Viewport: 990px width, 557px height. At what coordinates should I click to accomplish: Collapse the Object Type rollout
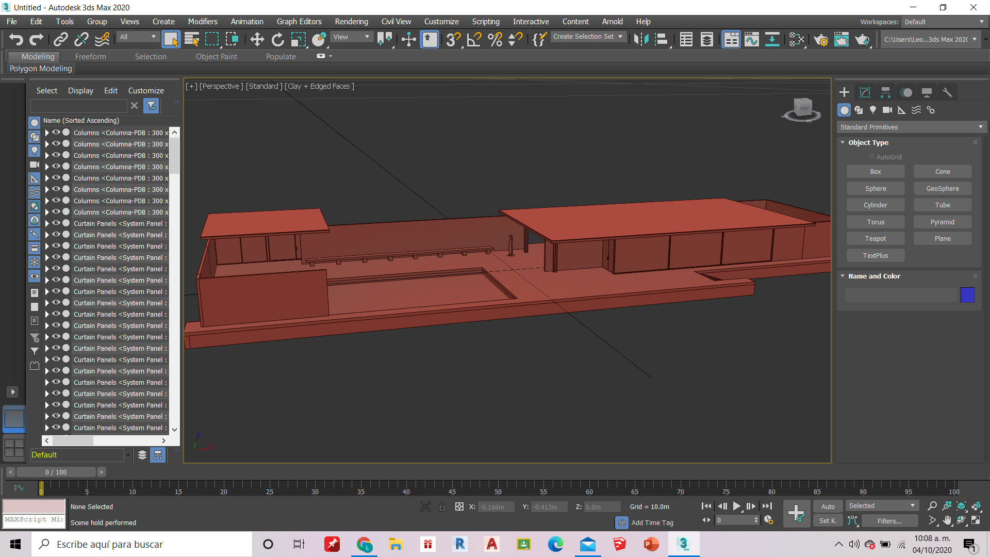843,143
